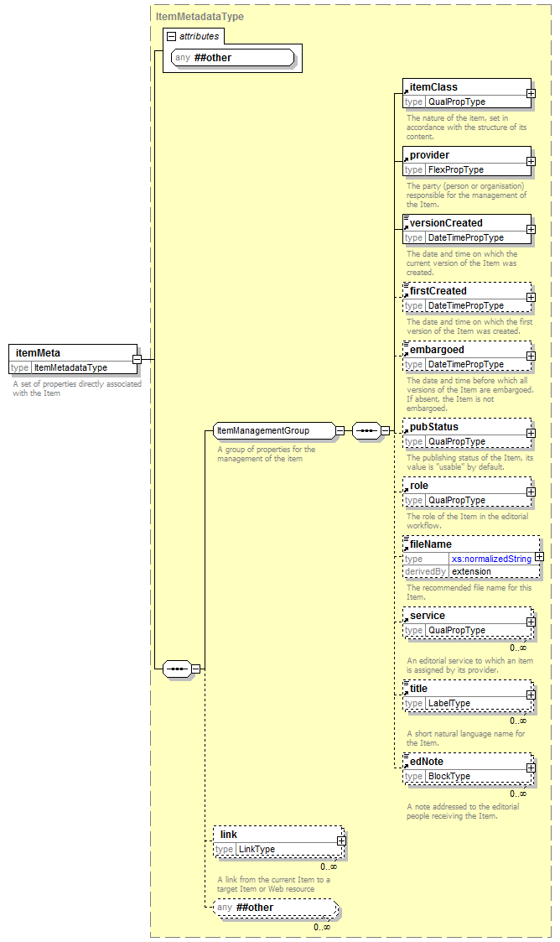The width and height of the screenshot is (560, 942).
Task: Click the sequence compositor icon after ItemManagementGroup
Action: point(365,431)
